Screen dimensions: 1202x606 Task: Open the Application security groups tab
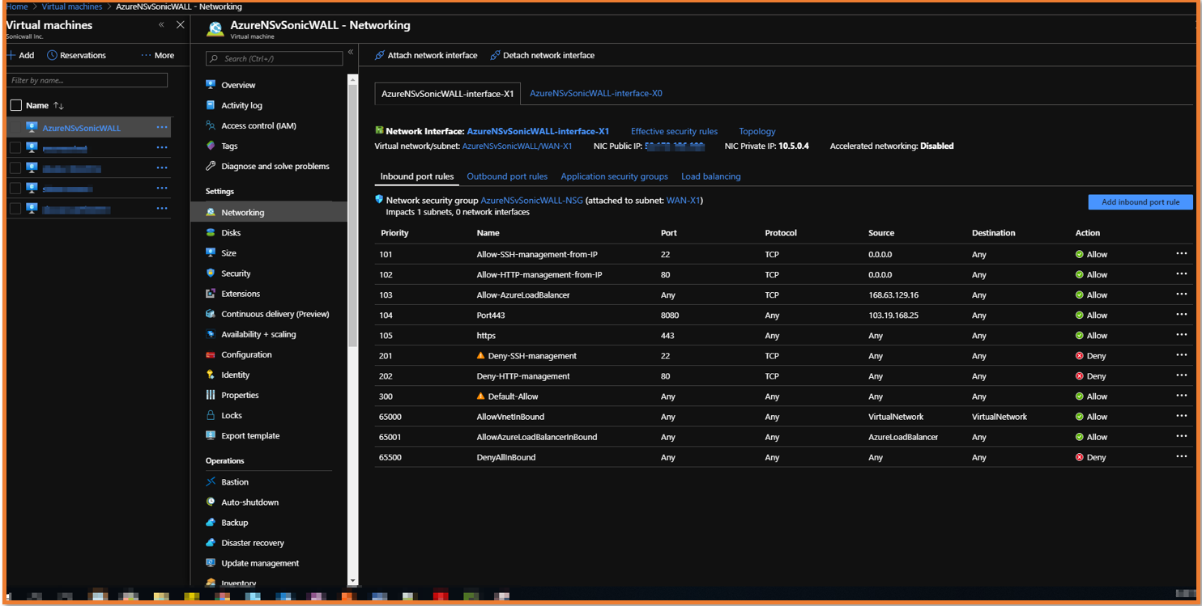click(x=614, y=176)
